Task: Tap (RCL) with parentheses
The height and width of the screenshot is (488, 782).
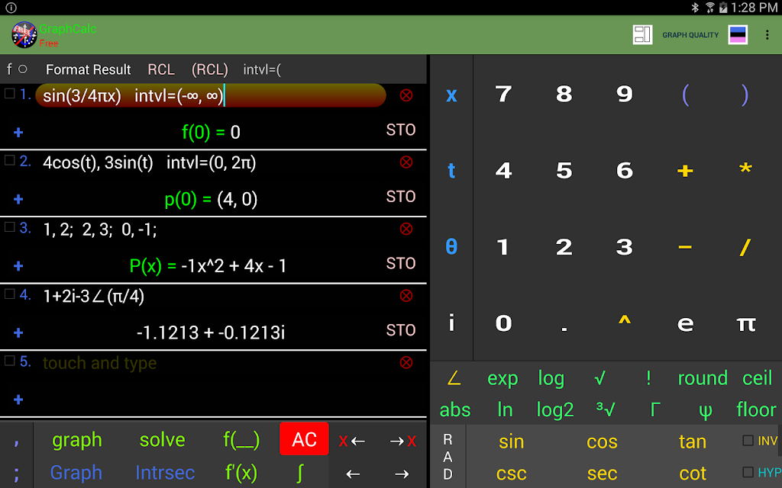Action: 209,69
